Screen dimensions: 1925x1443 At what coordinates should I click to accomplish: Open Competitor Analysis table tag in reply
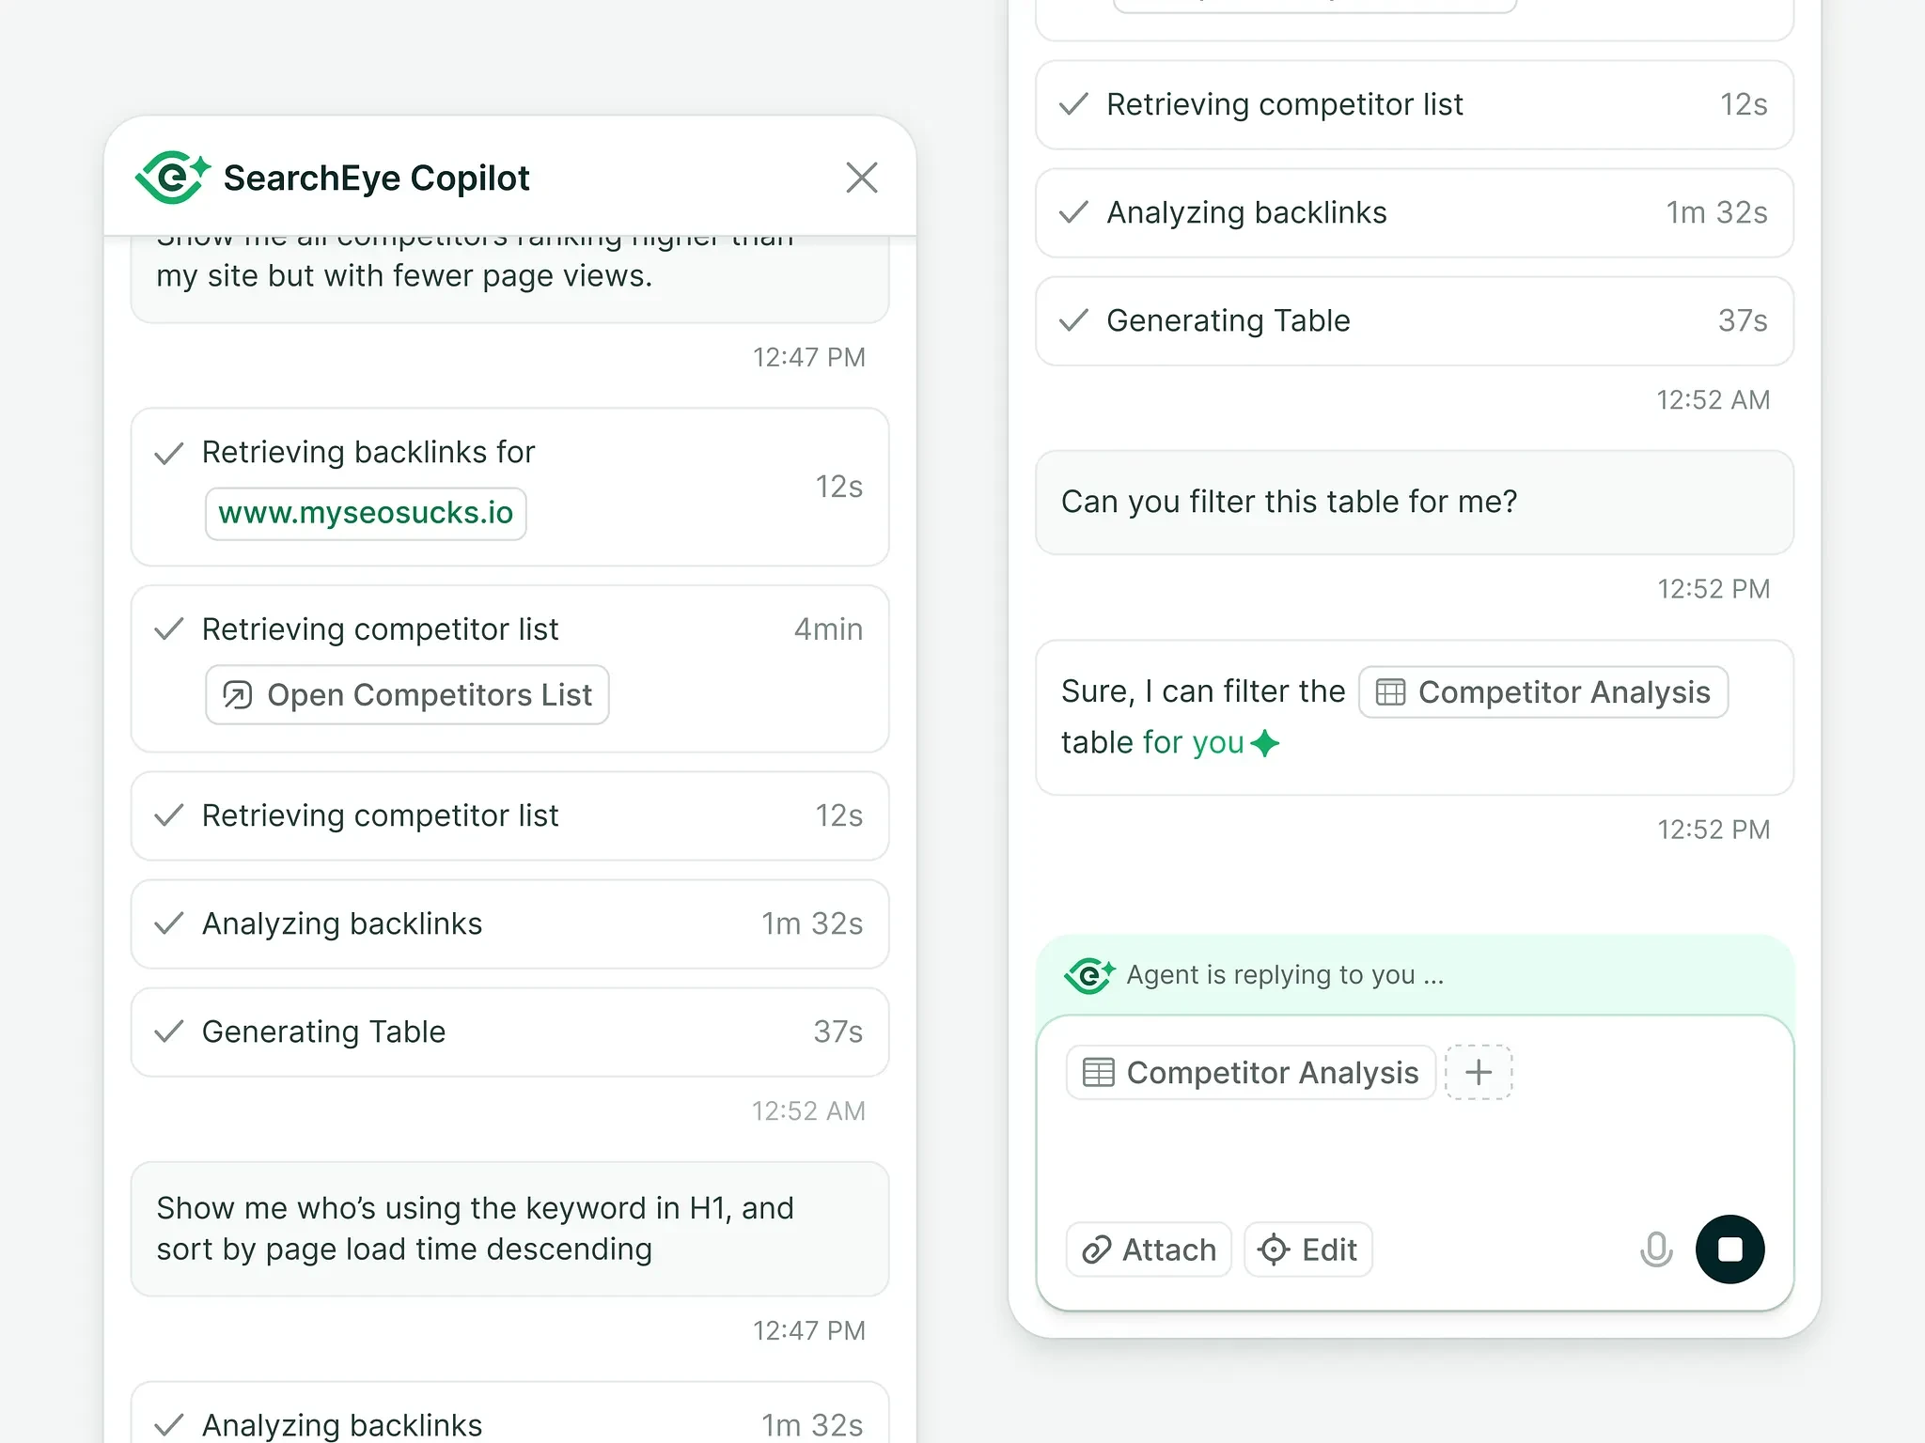tap(1542, 692)
